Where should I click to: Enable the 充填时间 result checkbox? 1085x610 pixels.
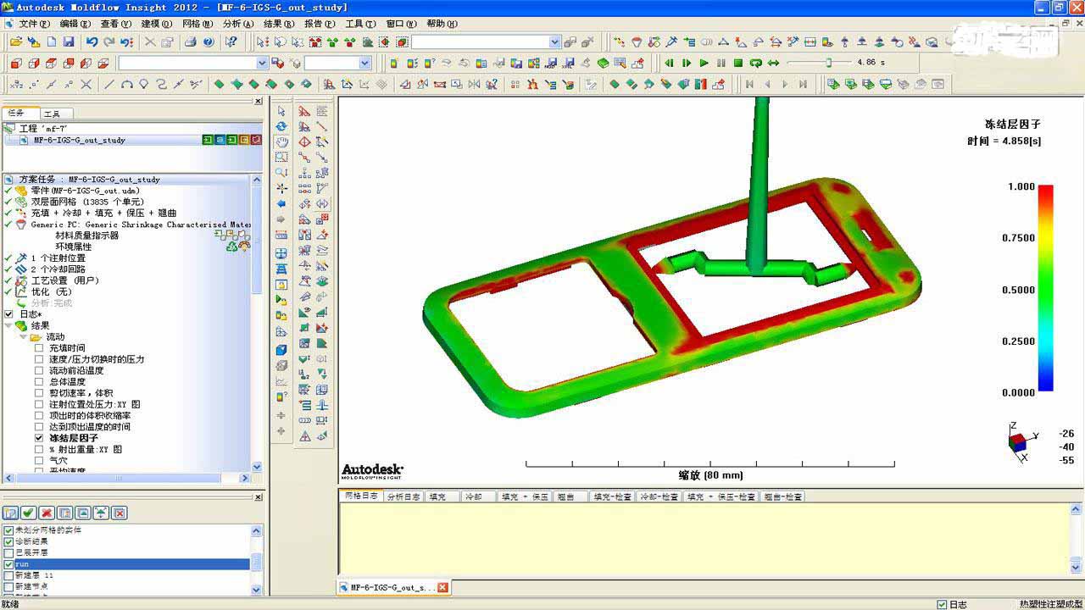pyautogui.click(x=39, y=348)
